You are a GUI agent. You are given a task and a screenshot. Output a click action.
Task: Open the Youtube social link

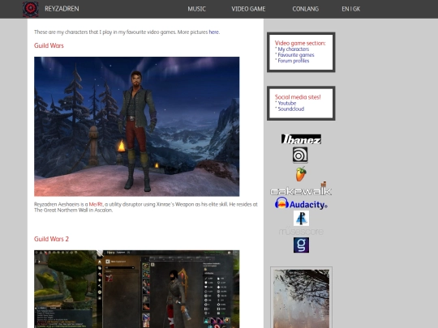(x=287, y=103)
